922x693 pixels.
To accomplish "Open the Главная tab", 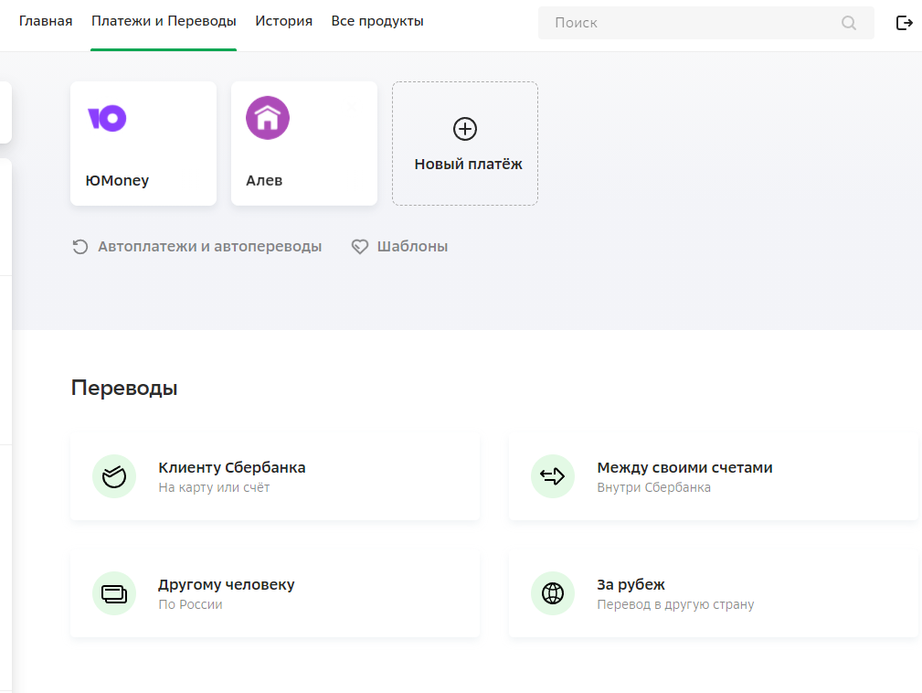I will (x=46, y=21).
